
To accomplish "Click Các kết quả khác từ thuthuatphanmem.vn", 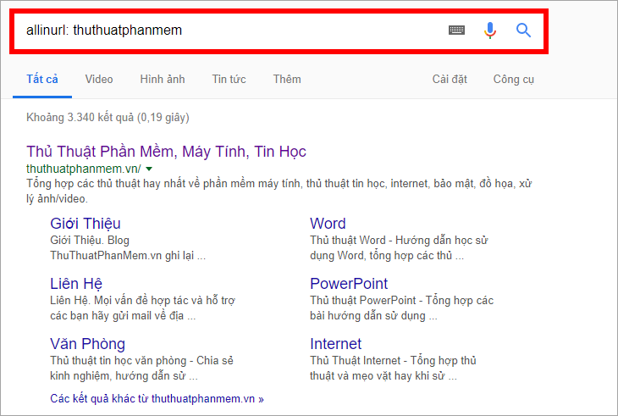I will pos(157,399).
